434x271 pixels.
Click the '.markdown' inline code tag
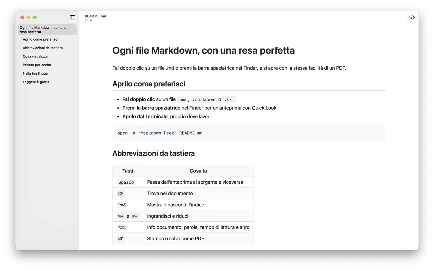204,100
